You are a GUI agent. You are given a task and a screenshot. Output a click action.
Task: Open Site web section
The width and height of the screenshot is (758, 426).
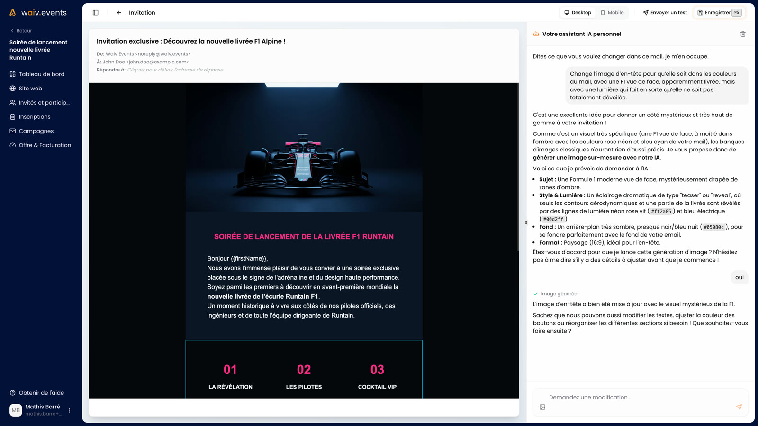pyautogui.click(x=41, y=89)
